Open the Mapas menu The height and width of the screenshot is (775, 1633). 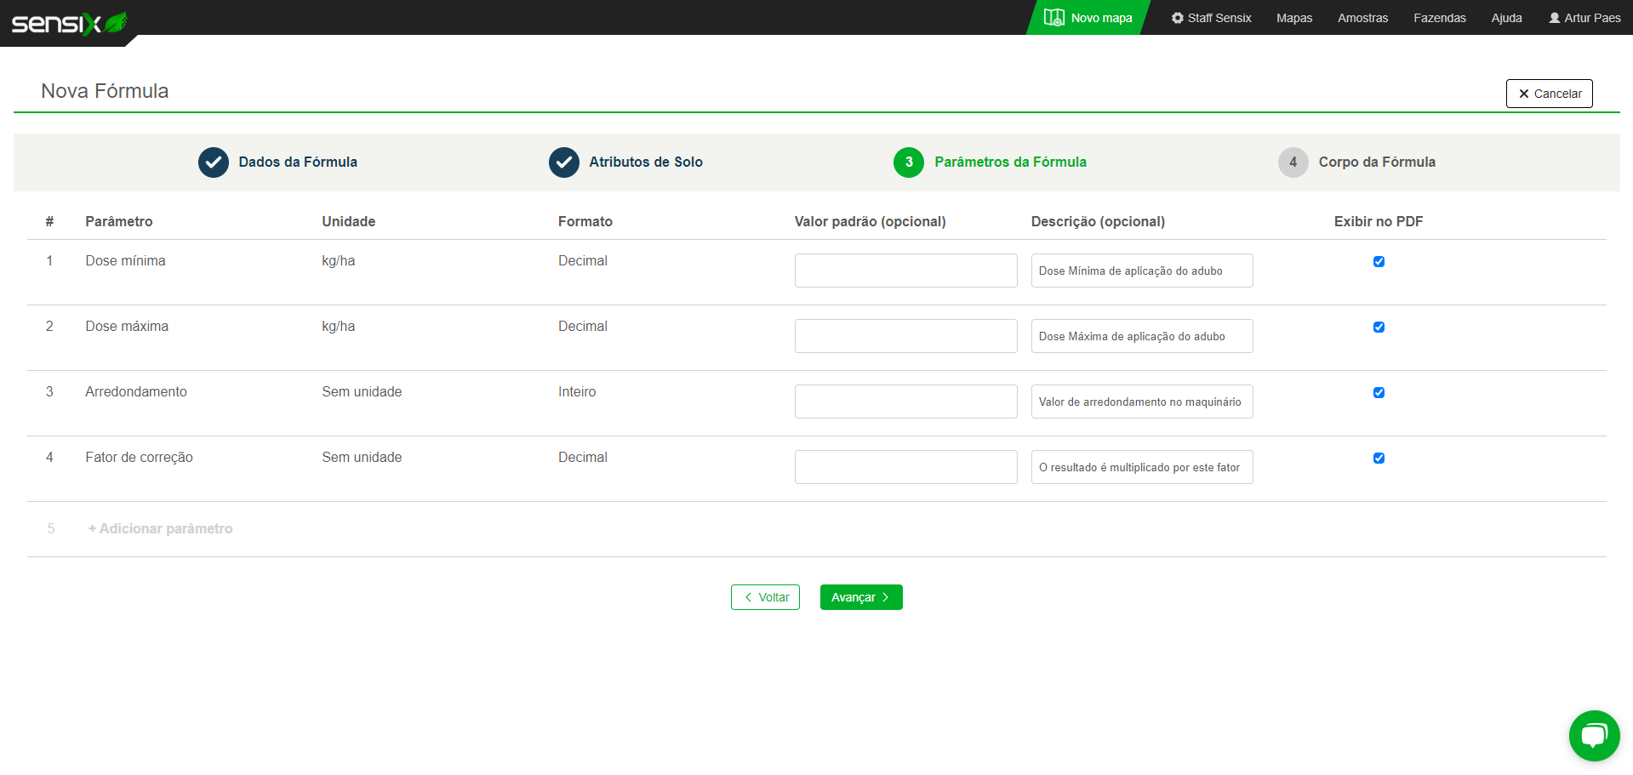[x=1293, y=18]
